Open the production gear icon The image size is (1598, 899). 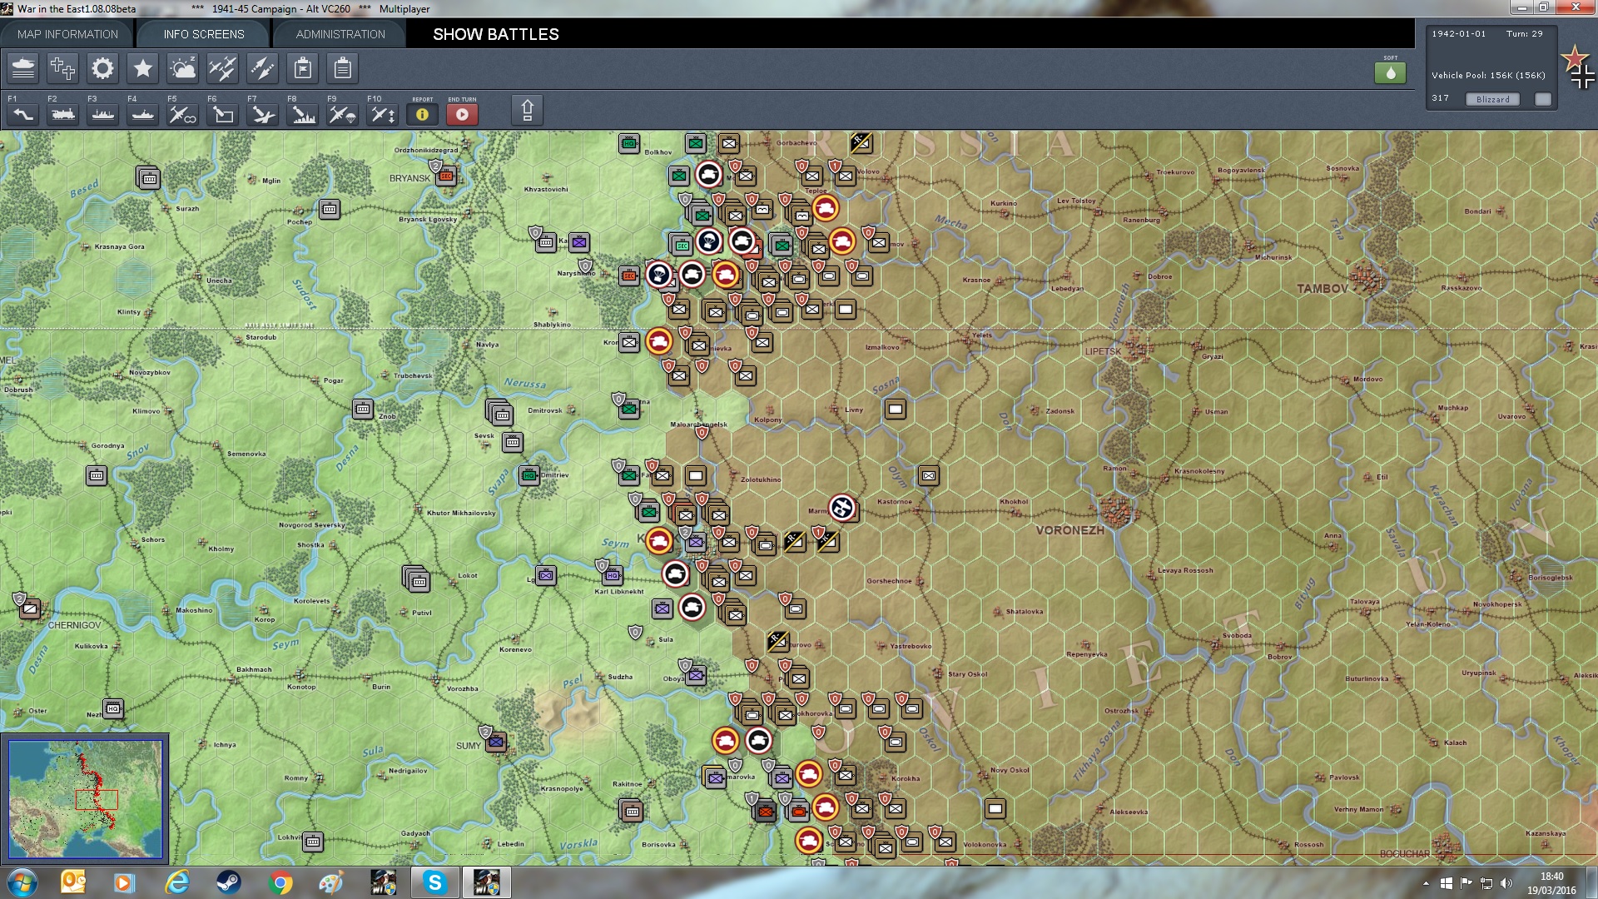(x=102, y=68)
